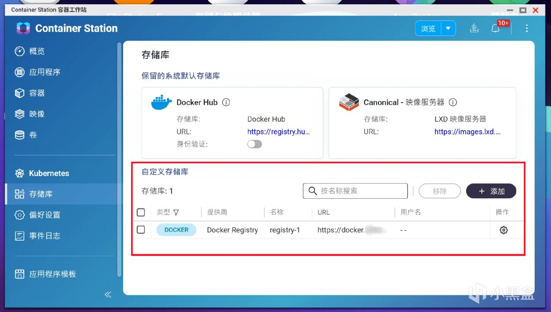Open Kubernetes section in sidebar
551x312 pixels.
tap(61, 173)
